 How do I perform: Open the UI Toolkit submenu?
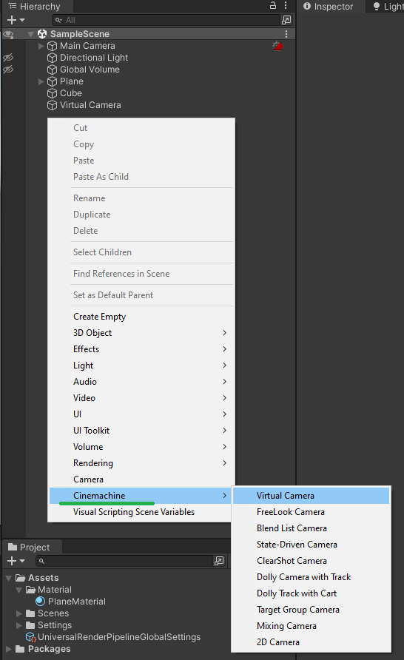(x=141, y=430)
